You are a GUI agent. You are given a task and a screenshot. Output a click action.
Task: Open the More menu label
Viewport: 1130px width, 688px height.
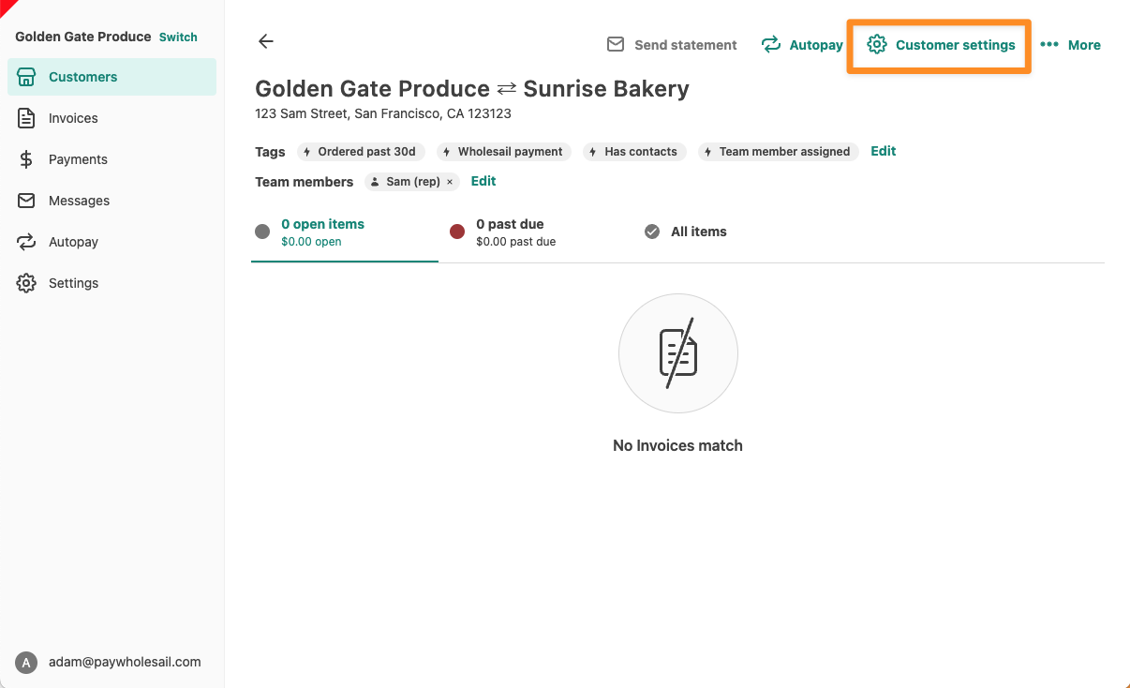pyautogui.click(x=1084, y=45)
